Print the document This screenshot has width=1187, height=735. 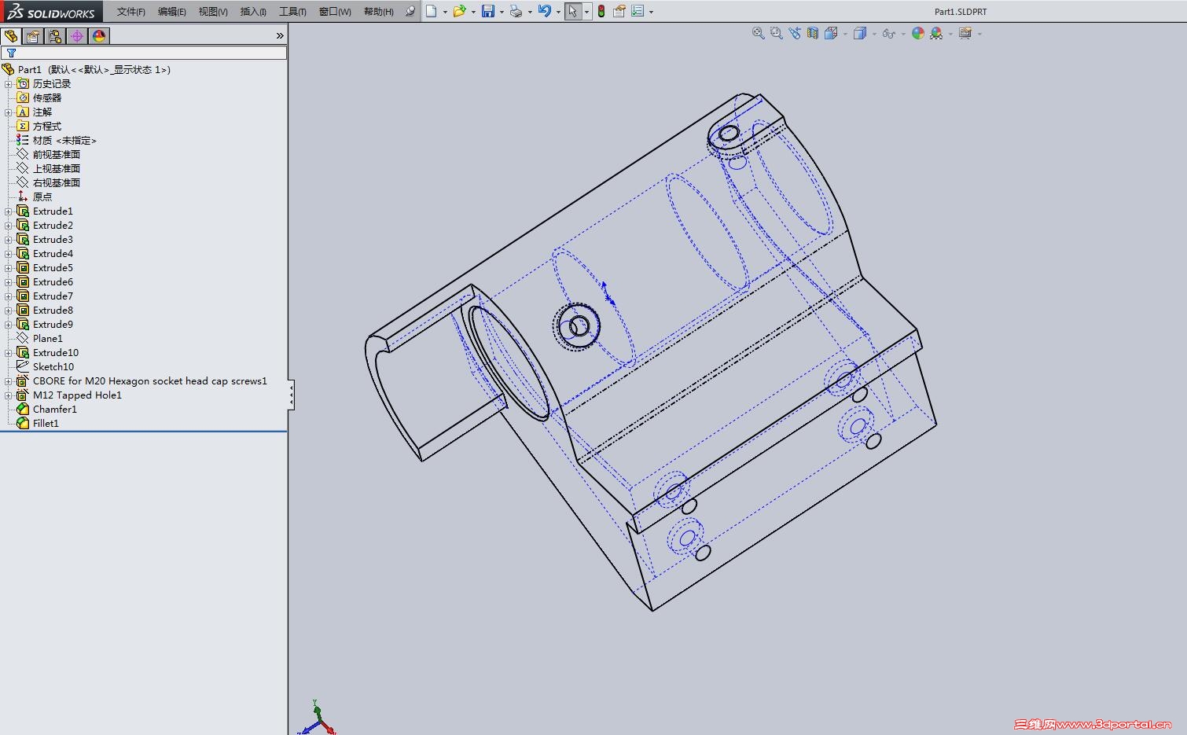pos(516,11)
